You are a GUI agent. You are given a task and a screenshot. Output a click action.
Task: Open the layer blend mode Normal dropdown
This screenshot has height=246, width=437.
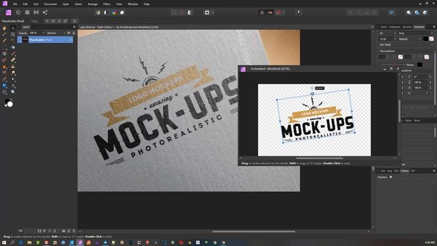click(56, 33)
